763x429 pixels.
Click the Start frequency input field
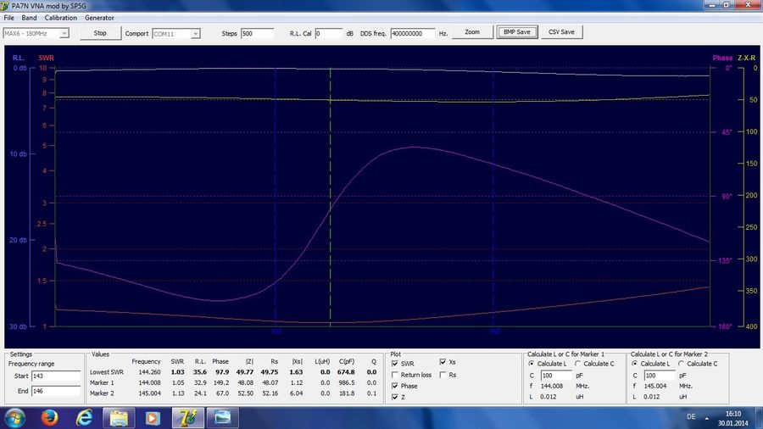(x=57, y=376)
